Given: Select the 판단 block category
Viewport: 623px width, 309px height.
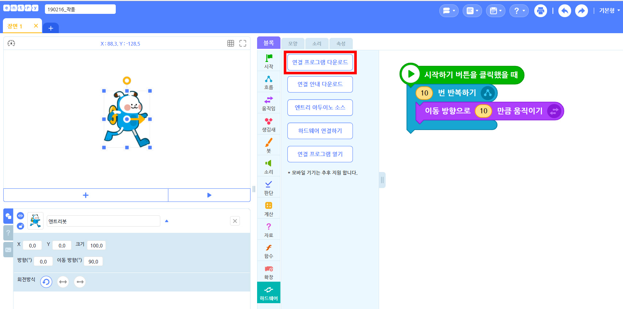Looking at the screenshot, I should tap(269, 188).
